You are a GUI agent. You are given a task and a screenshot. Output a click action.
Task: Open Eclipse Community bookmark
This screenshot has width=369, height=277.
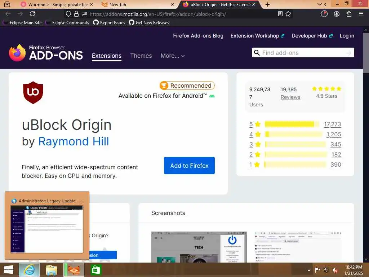[68, 23]
